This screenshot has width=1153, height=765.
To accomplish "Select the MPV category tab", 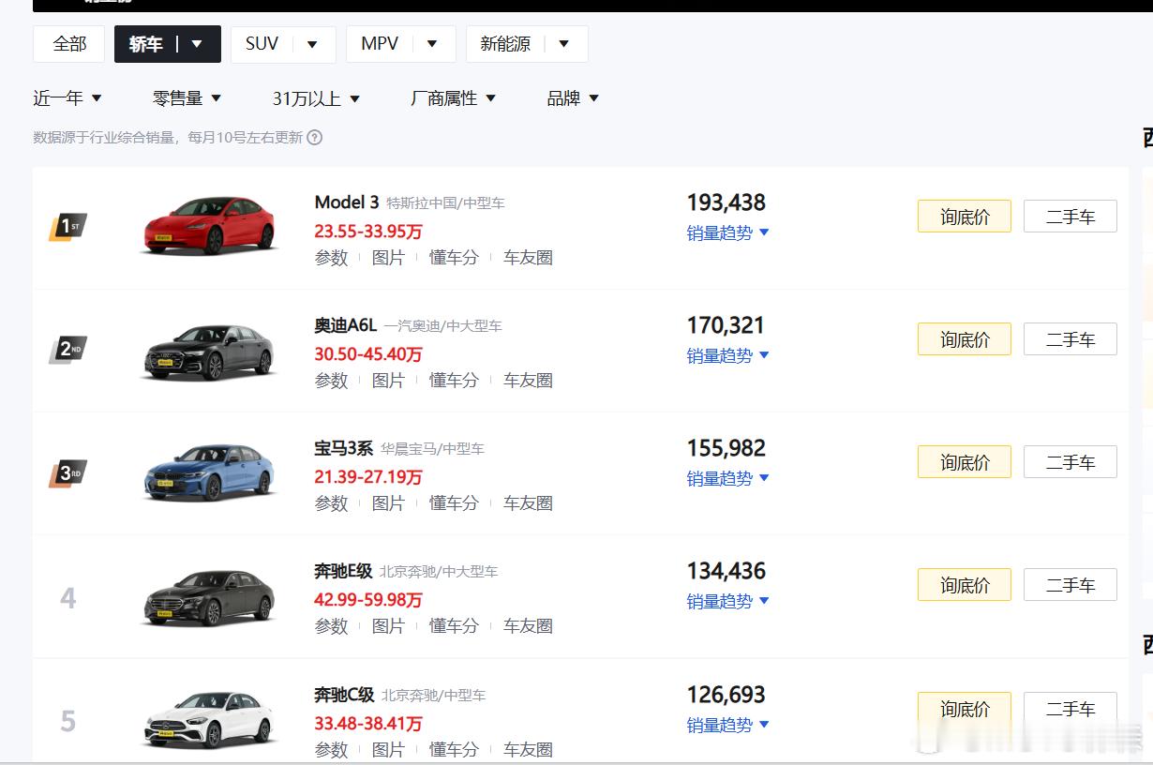I will pyautogui.click(x=380, y=44).
